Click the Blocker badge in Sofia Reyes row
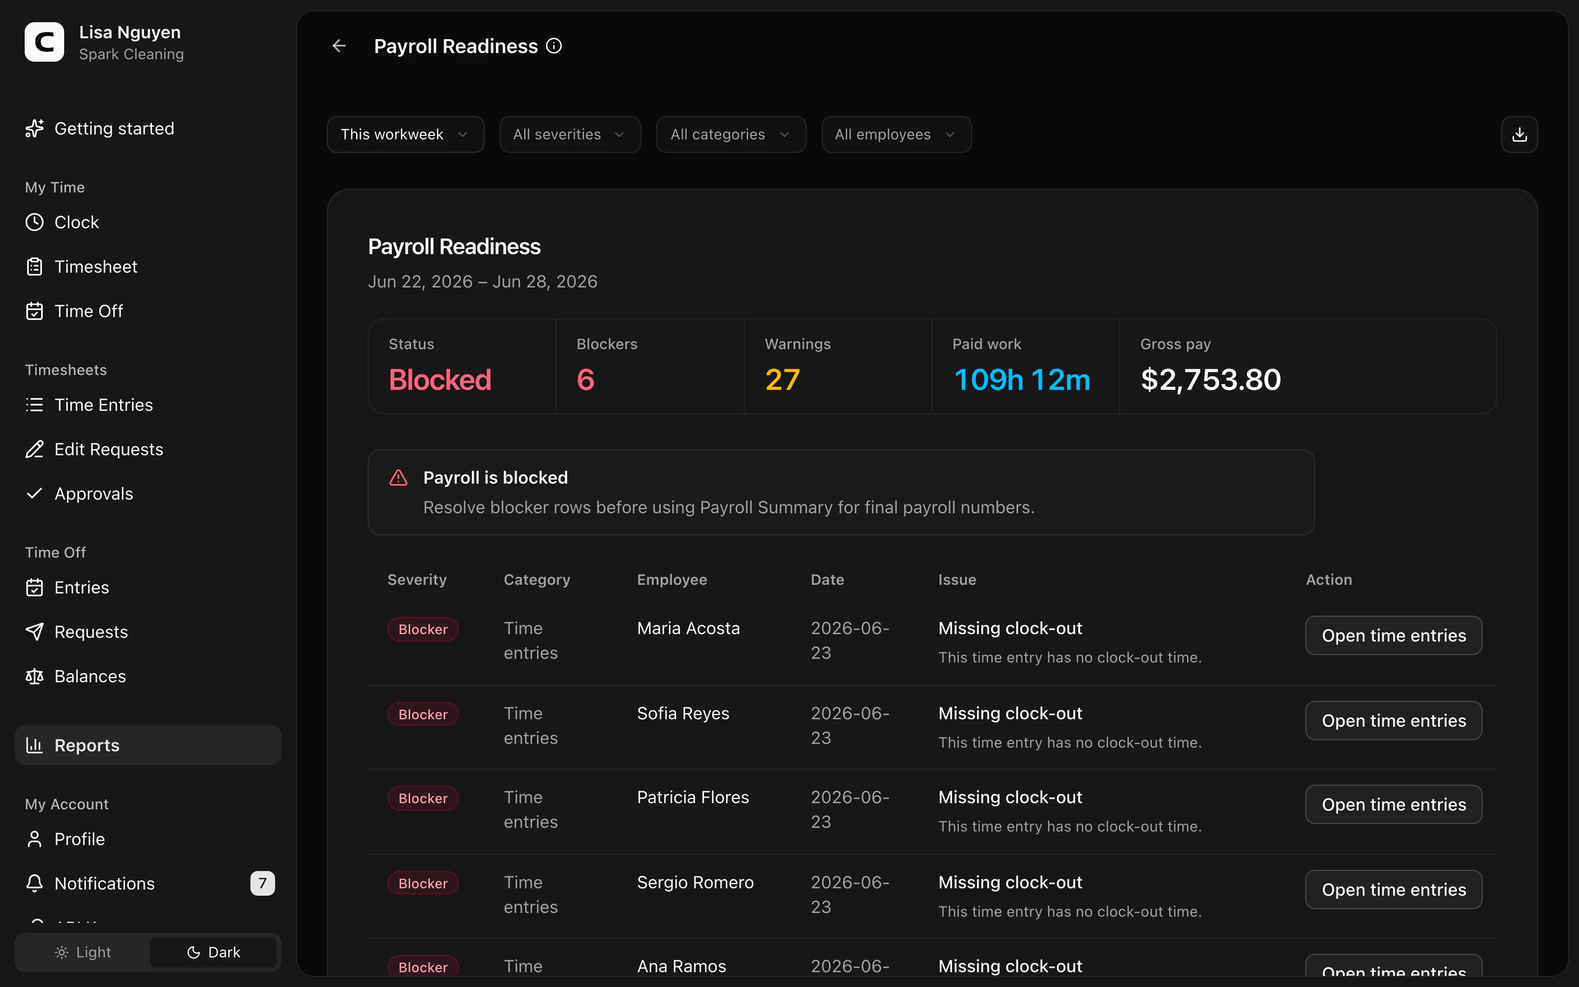The image size is (1579, 987). 423,714
